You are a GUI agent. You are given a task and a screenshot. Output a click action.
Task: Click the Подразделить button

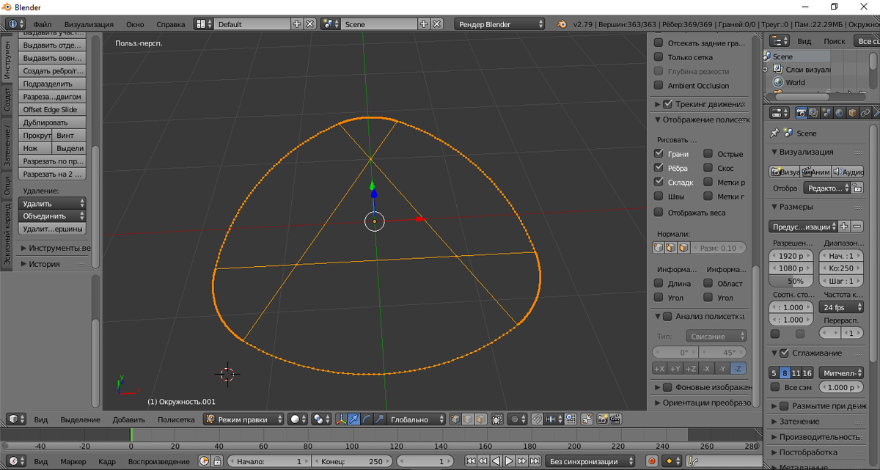[x=53, y=84]
